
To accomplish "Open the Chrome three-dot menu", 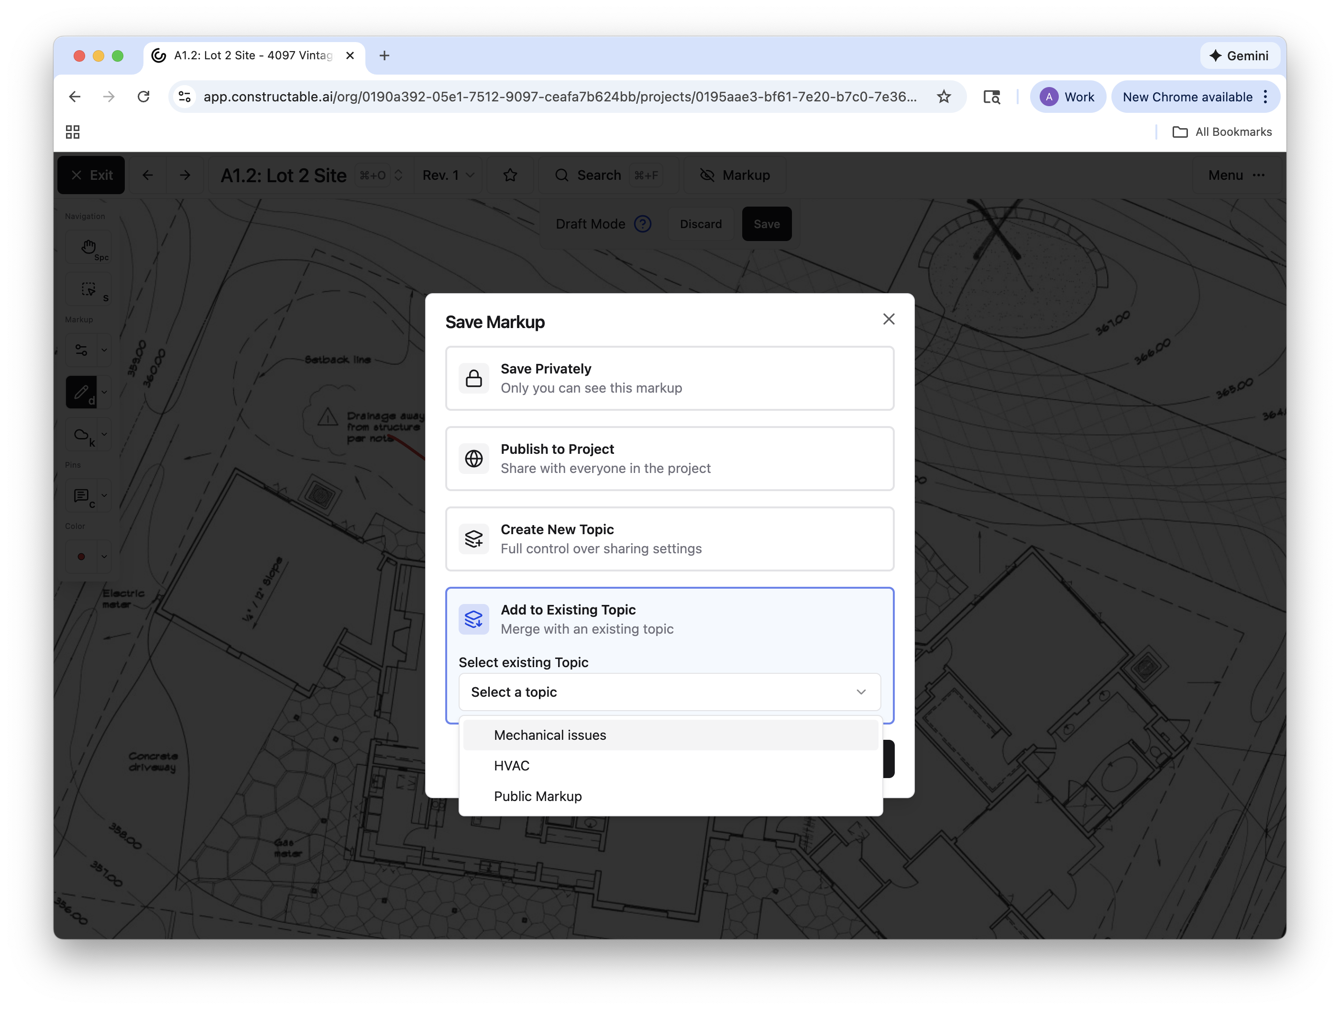I will (1265, 97).
